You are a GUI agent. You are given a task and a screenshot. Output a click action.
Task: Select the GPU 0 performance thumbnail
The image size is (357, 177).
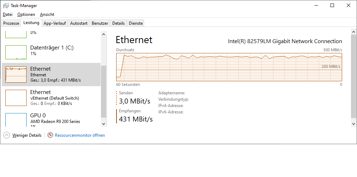(x=16, y=120)
